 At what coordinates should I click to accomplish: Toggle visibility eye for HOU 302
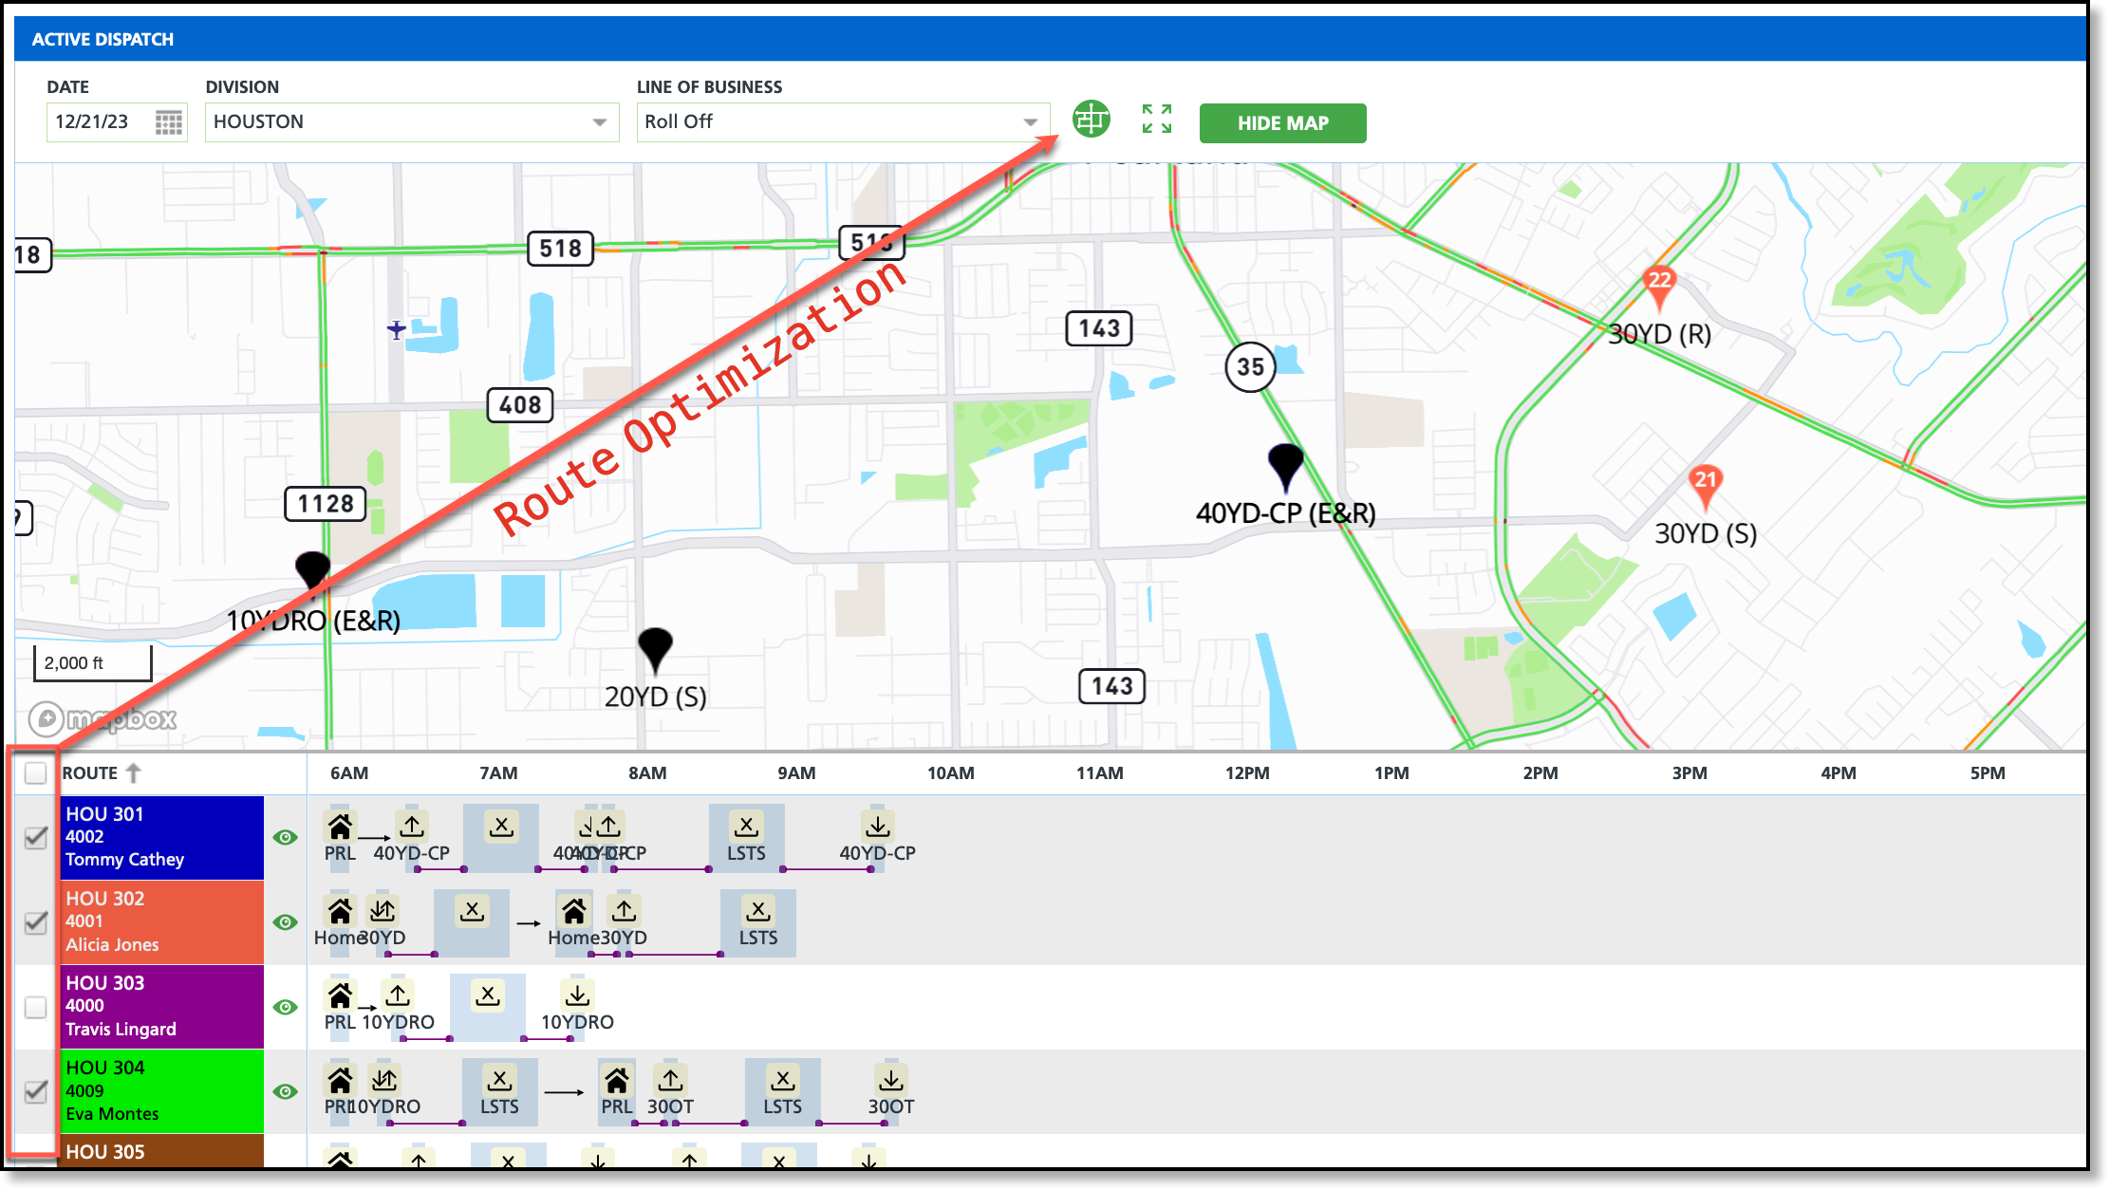click(285, 922)
